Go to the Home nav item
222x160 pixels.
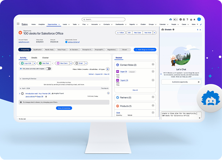point(33,24)
